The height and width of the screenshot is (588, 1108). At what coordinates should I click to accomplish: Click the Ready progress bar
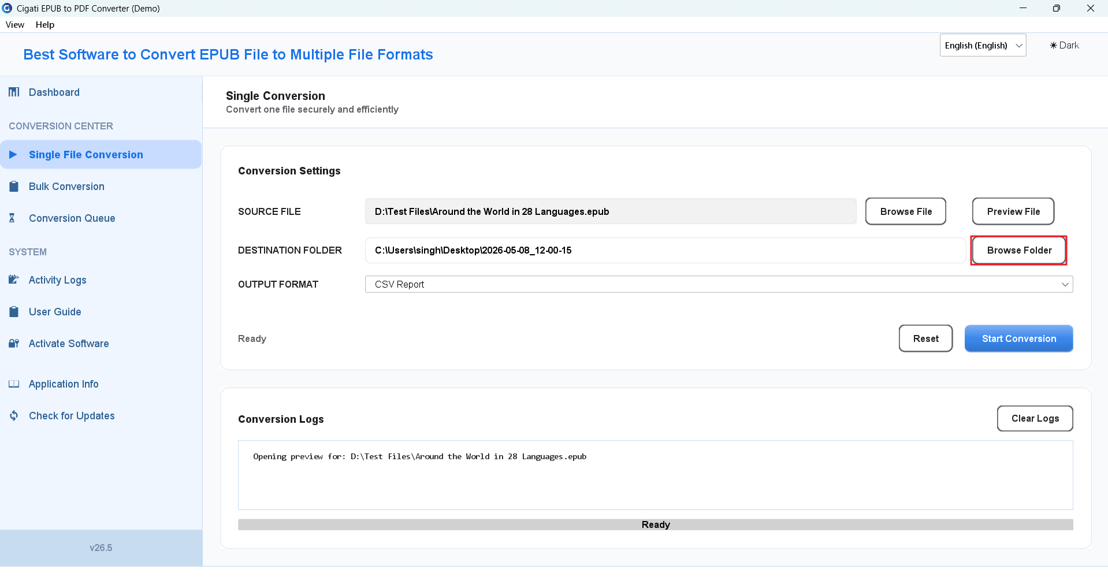pyautogui.click(x=655, y=524)
